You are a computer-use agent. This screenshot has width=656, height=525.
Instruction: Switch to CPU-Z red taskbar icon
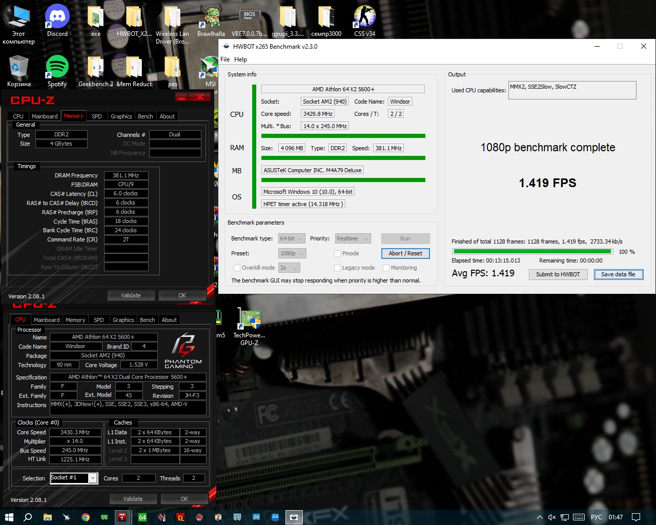(x=122, y=517)
